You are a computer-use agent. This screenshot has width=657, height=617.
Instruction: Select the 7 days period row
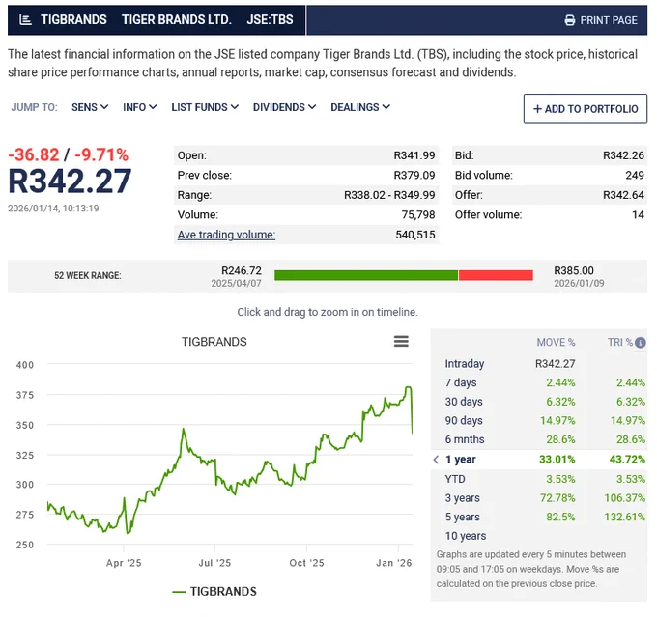coord(539,382)
